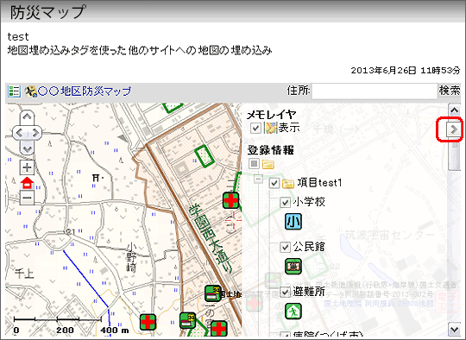Zoom in using the plus button
466x340 pixels.
click(27, 167)
